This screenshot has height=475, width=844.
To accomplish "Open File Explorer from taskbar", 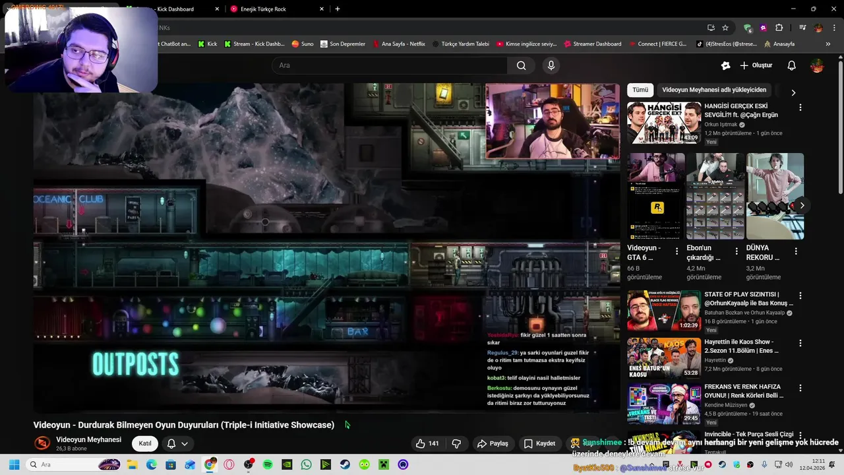I will tap(132, 464).
